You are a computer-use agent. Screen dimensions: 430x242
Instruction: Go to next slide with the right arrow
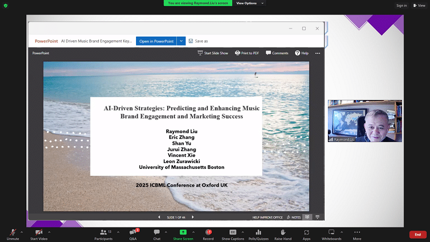pos(193,217)
